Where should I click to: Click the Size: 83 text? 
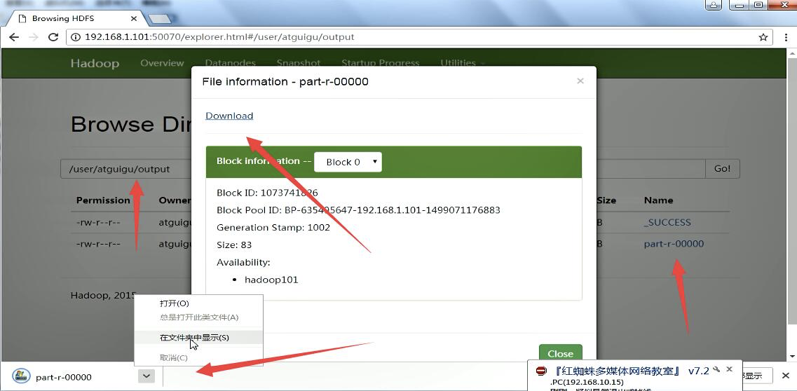[x=234, y=245]
